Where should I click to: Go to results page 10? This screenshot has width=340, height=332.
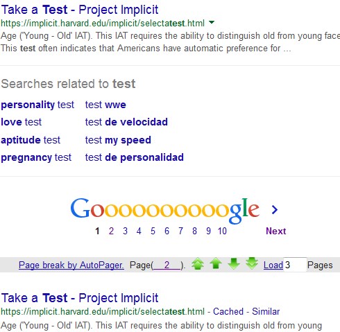tap(222, 231)
